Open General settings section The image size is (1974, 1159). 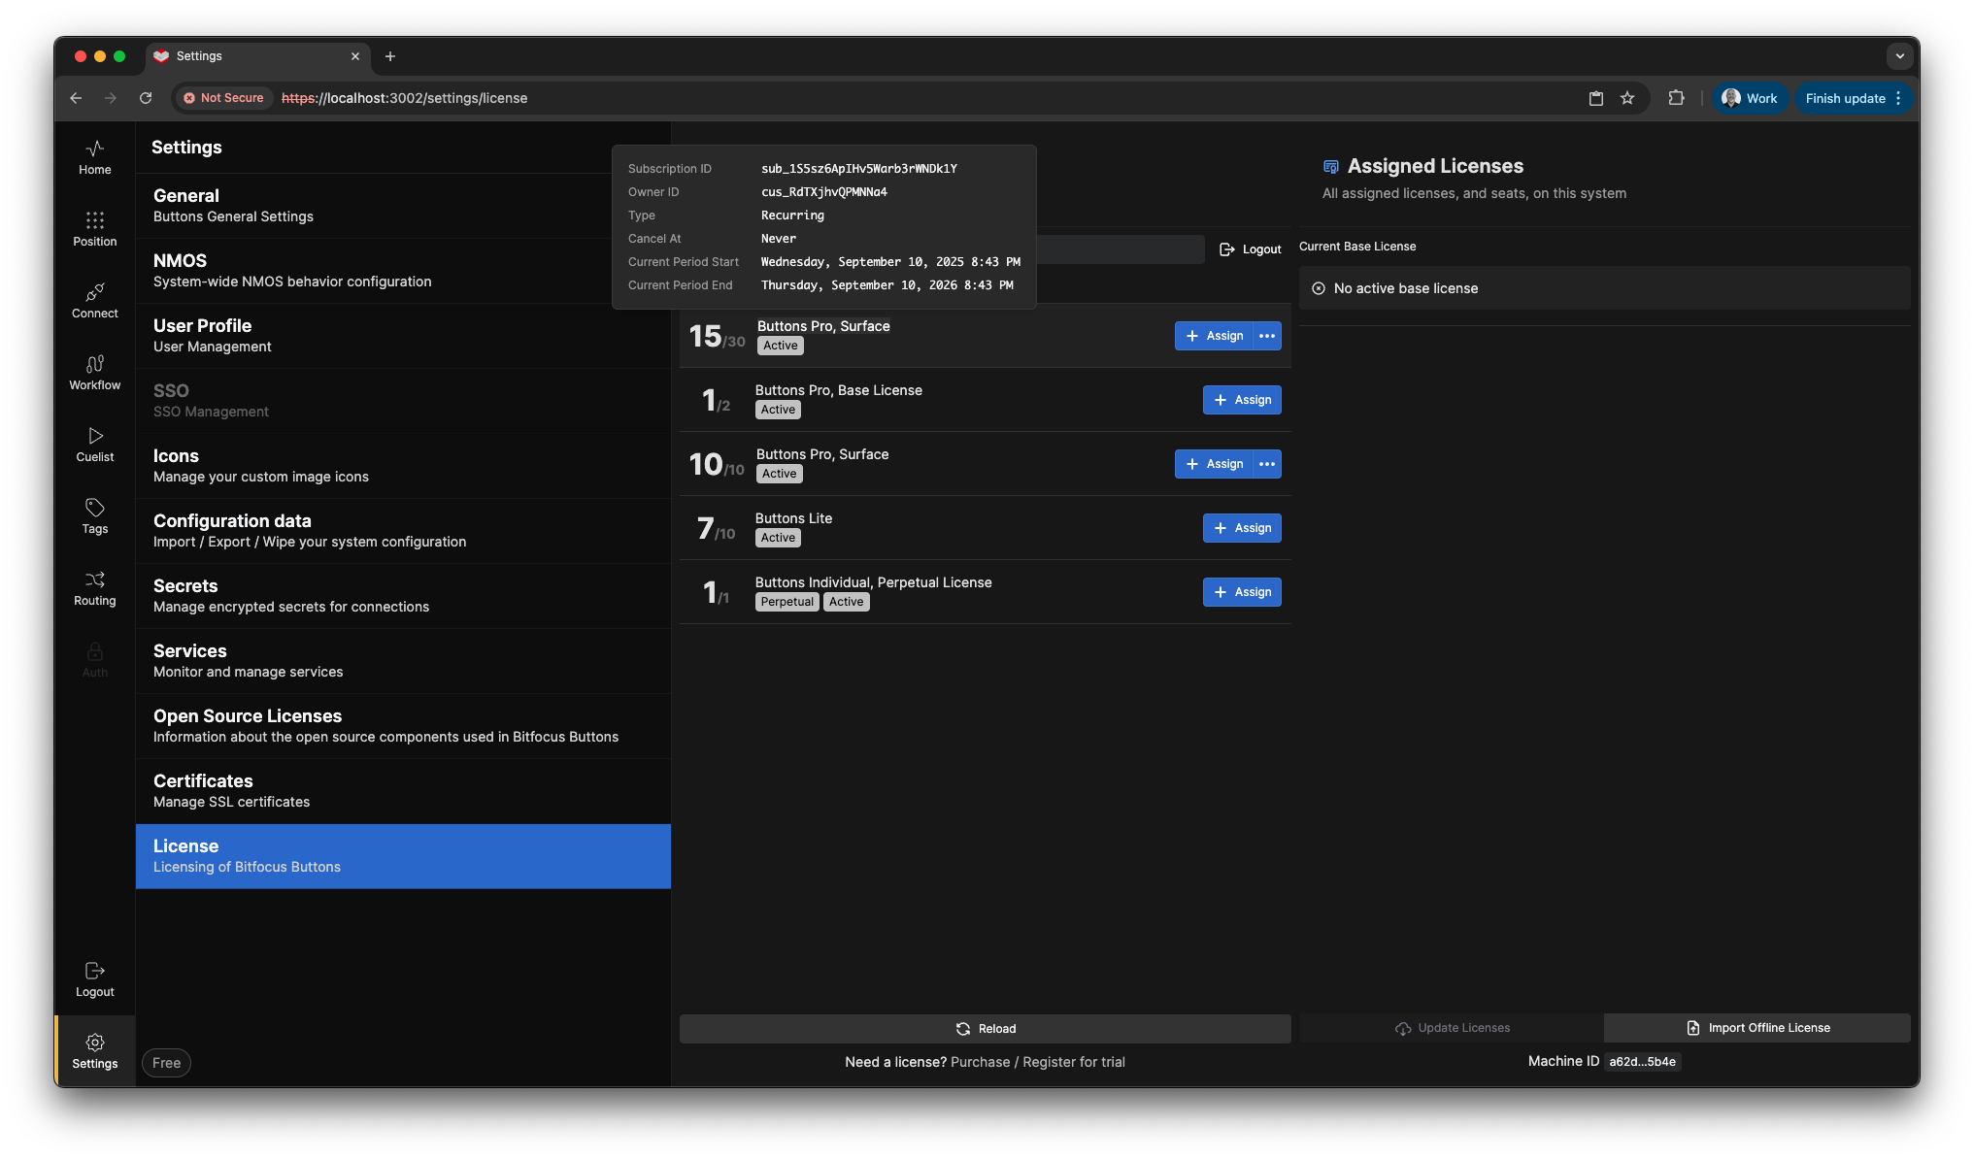coord(403,206)
